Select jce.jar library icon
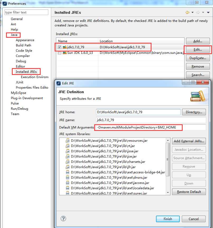 point(68,156)
